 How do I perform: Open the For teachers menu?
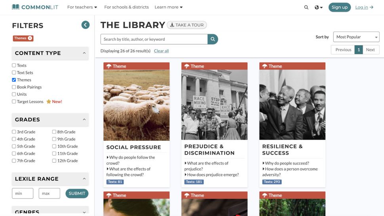click(x=82, y=7)
